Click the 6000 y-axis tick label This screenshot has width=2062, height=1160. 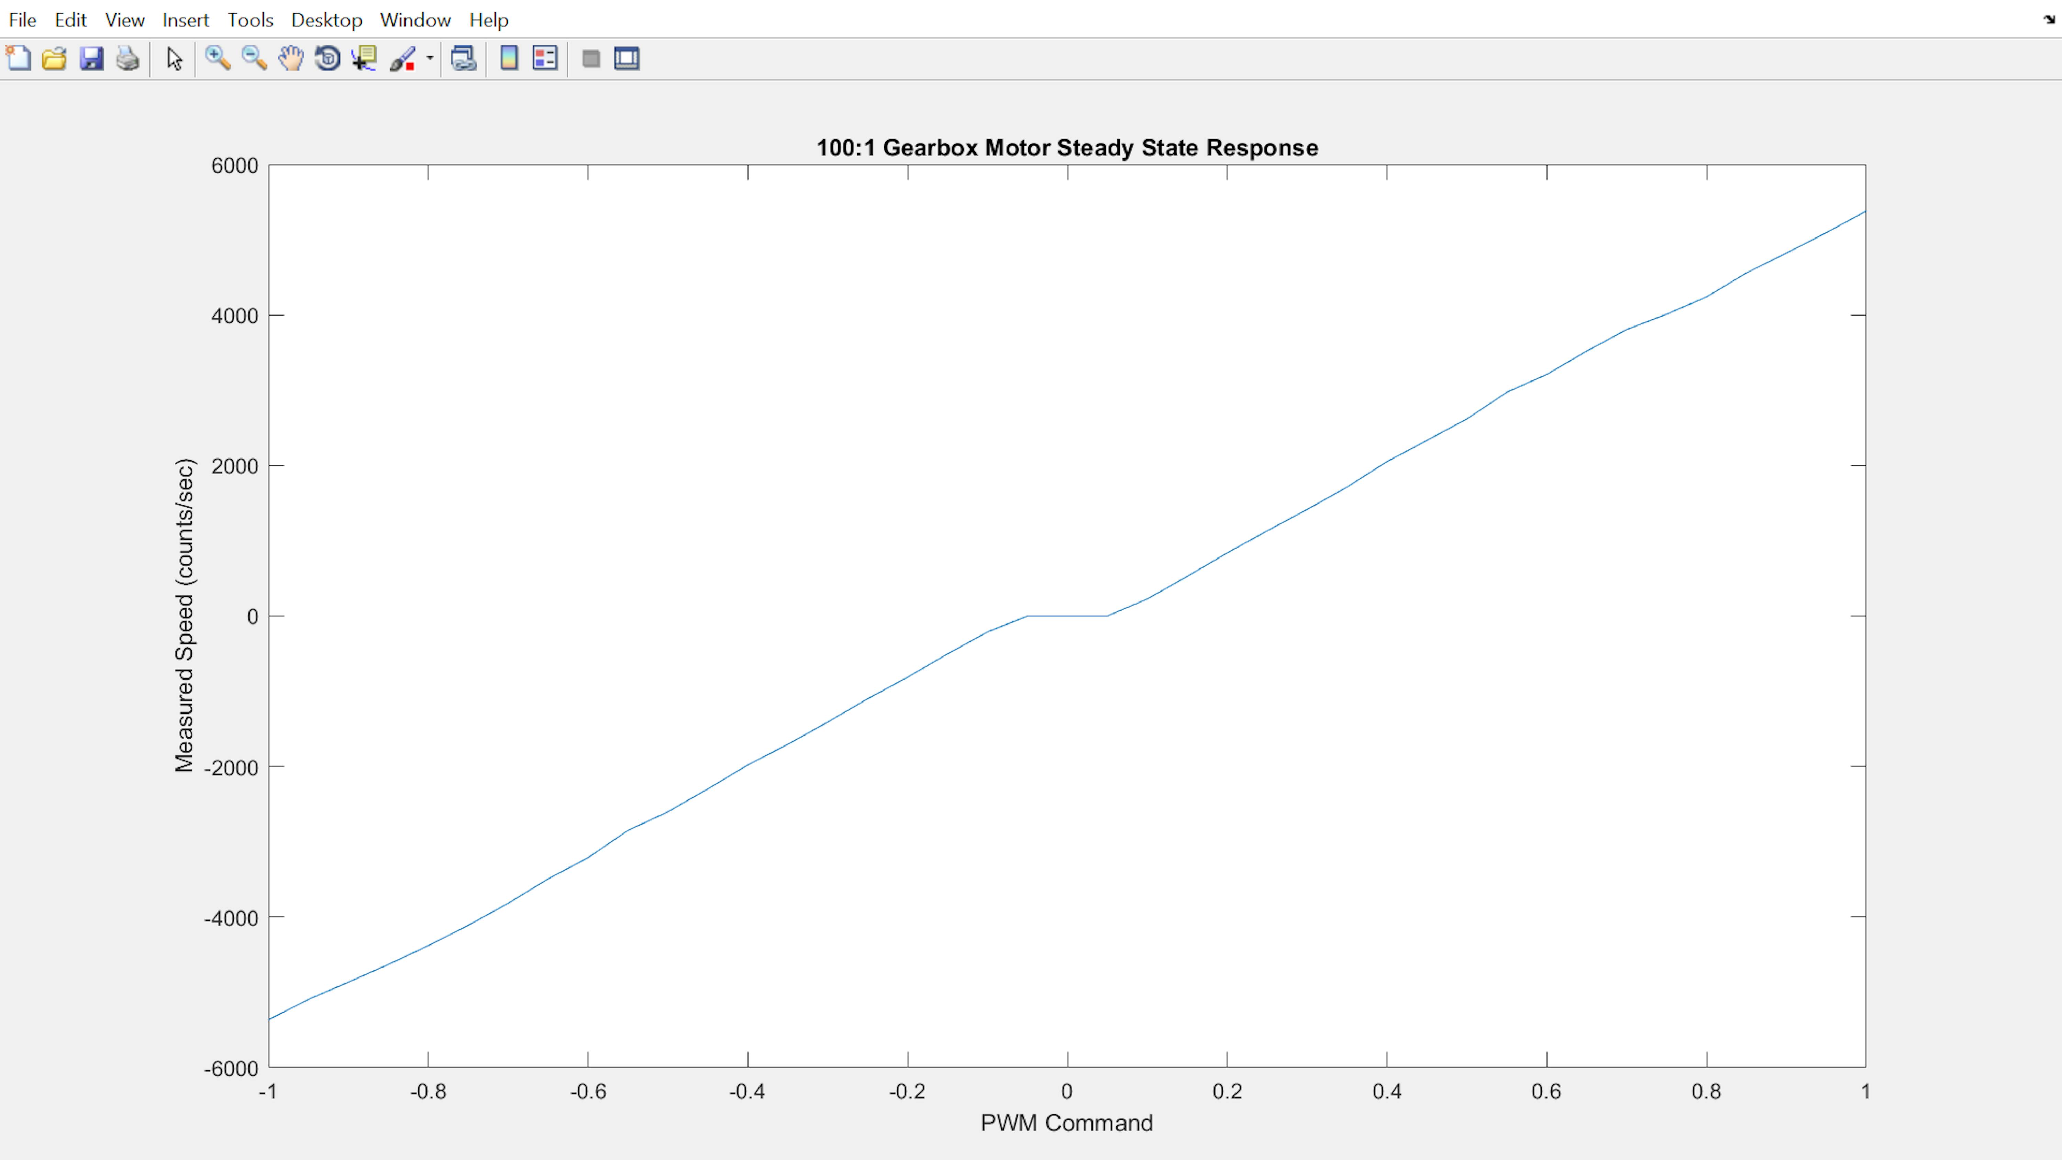(234, 166)
